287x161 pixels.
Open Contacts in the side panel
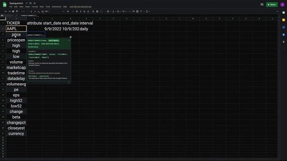coord(283,34)
